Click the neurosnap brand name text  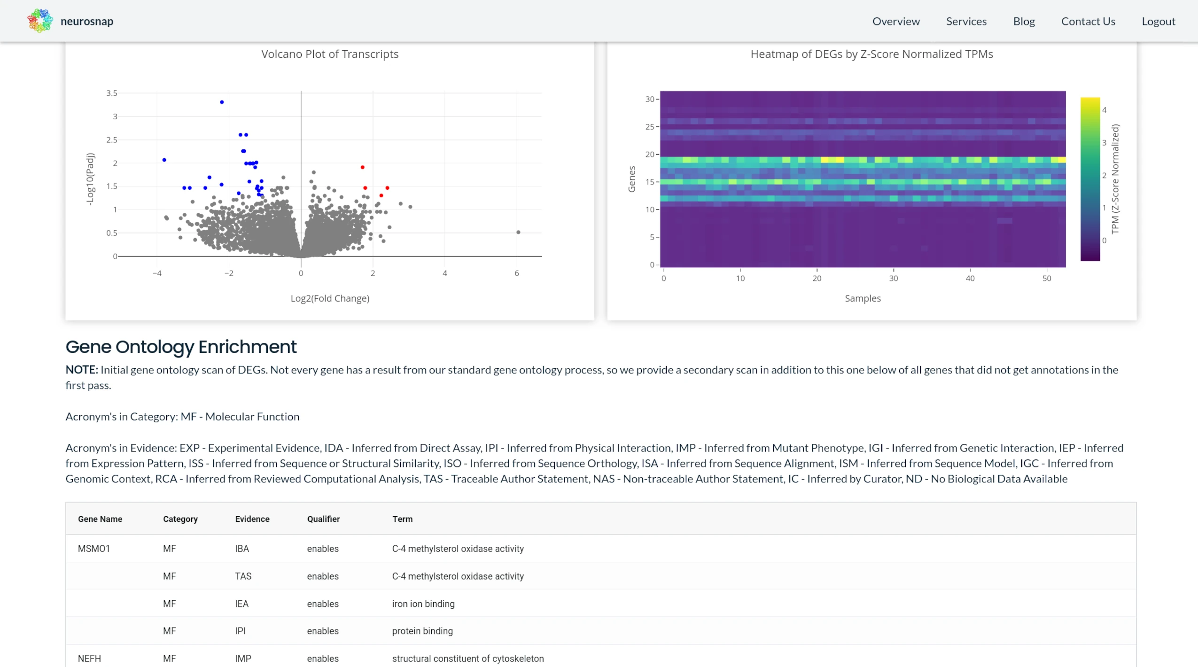(x=87, y=21)
